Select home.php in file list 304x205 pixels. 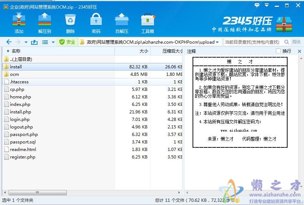(x=92, y=97)
